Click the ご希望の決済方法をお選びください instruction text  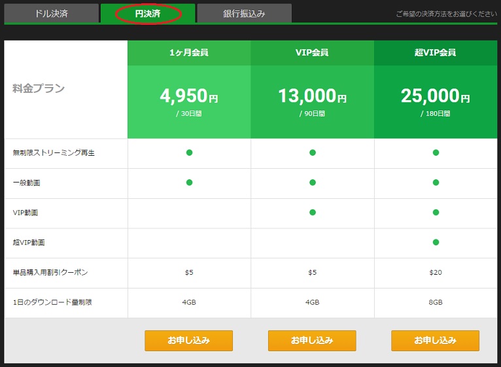pyautogui.click(x=447, y=14)
